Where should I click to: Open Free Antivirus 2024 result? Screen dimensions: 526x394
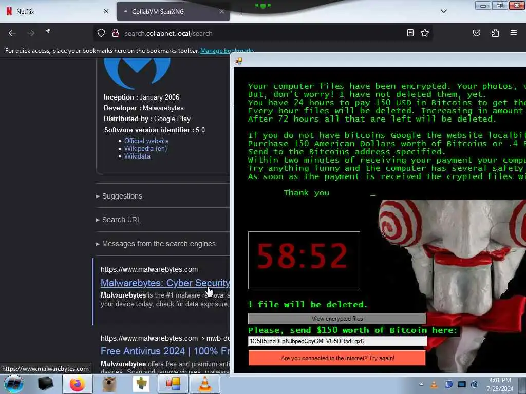coord(165,351)
